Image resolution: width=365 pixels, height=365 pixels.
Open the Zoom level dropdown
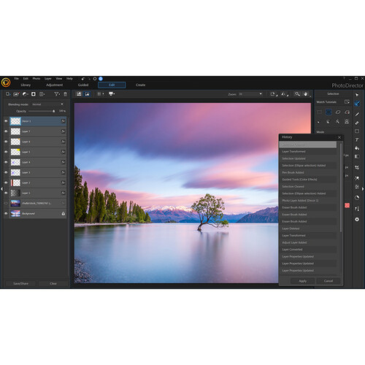coord(250,94)
